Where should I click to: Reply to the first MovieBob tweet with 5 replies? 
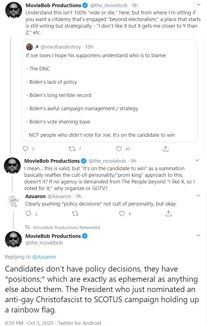click(x=25, y=149)
